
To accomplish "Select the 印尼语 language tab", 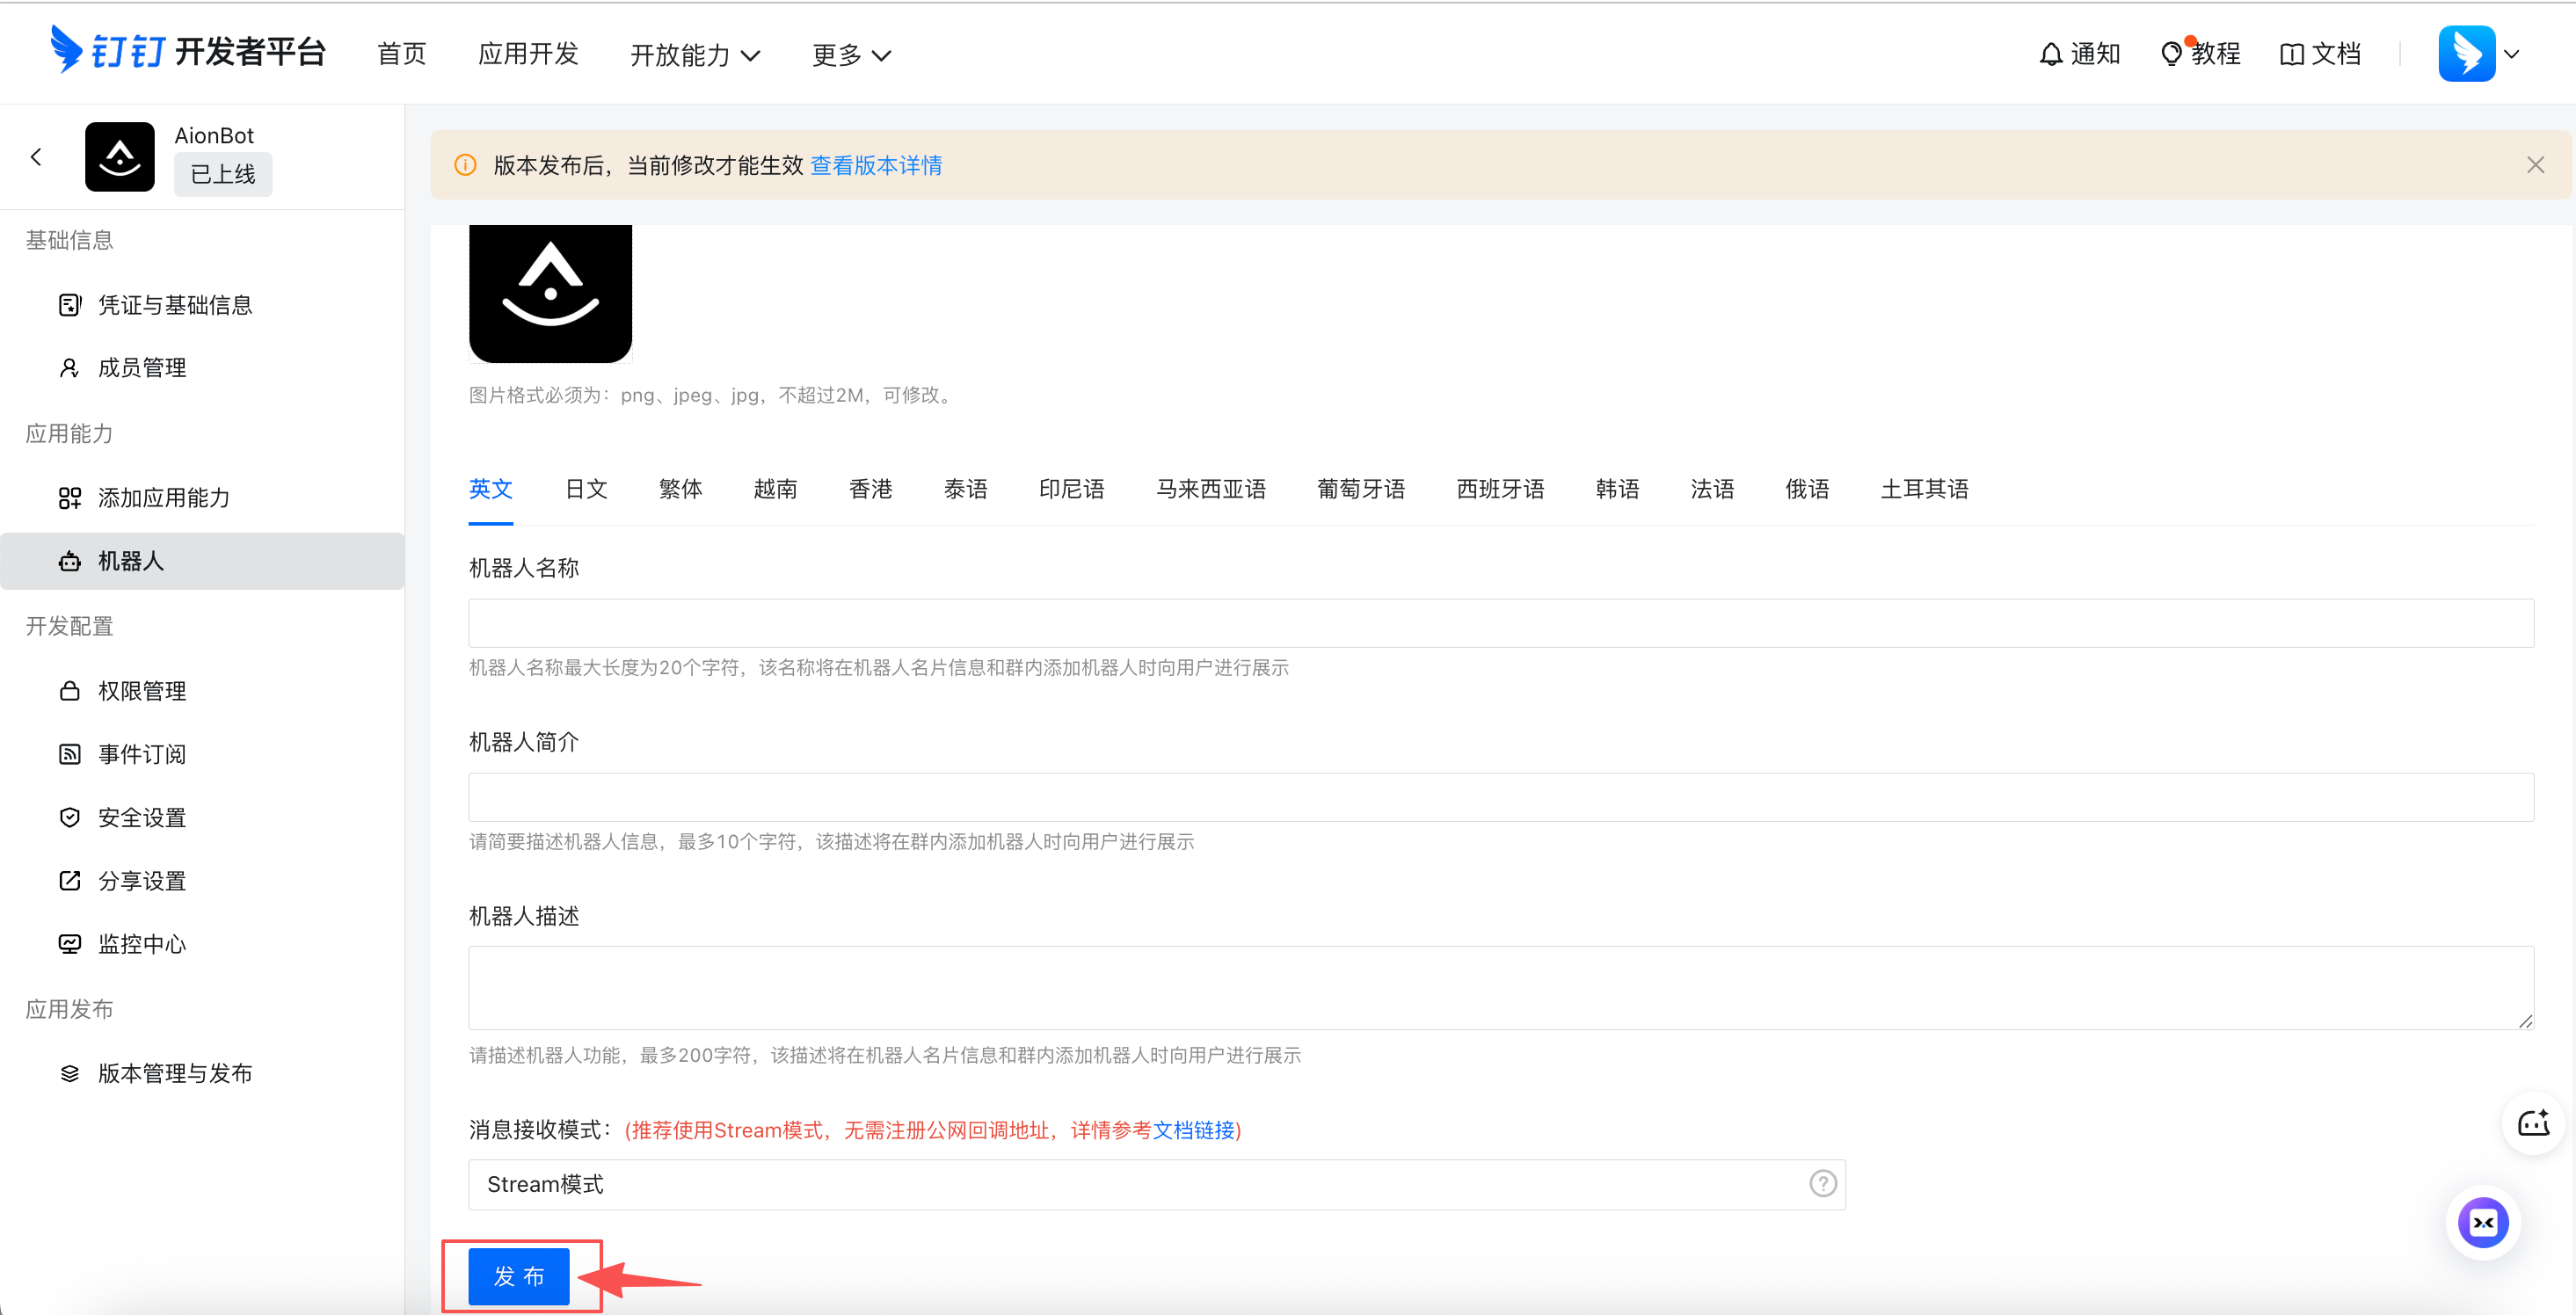I will (1072, 489).
